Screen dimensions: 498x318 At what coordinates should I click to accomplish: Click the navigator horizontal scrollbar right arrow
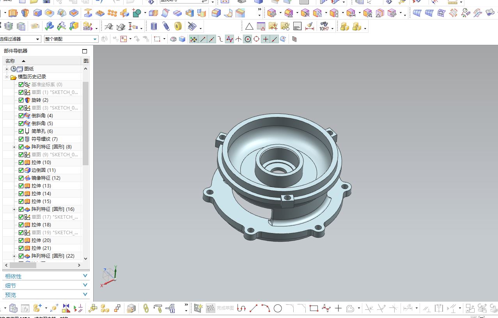79,265
